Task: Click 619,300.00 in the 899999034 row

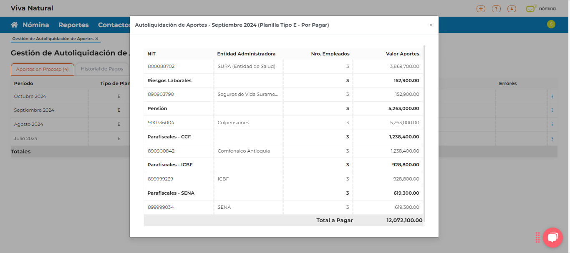Action: [406, 207]
